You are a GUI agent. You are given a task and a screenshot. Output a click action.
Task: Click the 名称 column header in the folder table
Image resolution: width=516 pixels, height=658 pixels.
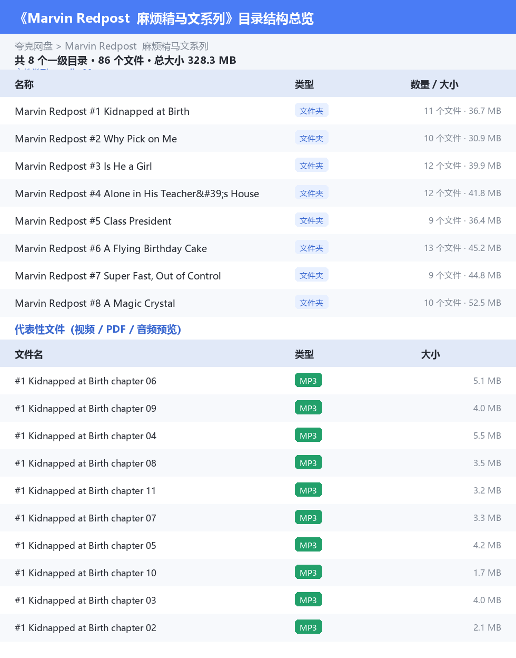pos(24,84)
